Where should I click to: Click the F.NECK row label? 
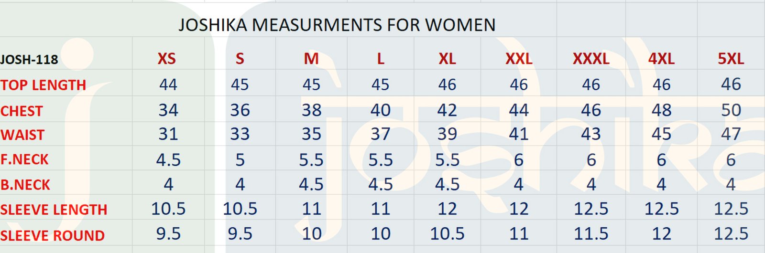coord(24,159)
